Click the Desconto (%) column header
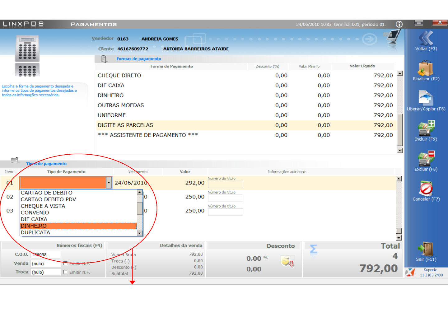Screen dimensions: 448x336 coord(268,66)
